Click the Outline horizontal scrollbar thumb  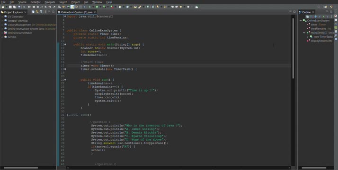coord(314,168)
